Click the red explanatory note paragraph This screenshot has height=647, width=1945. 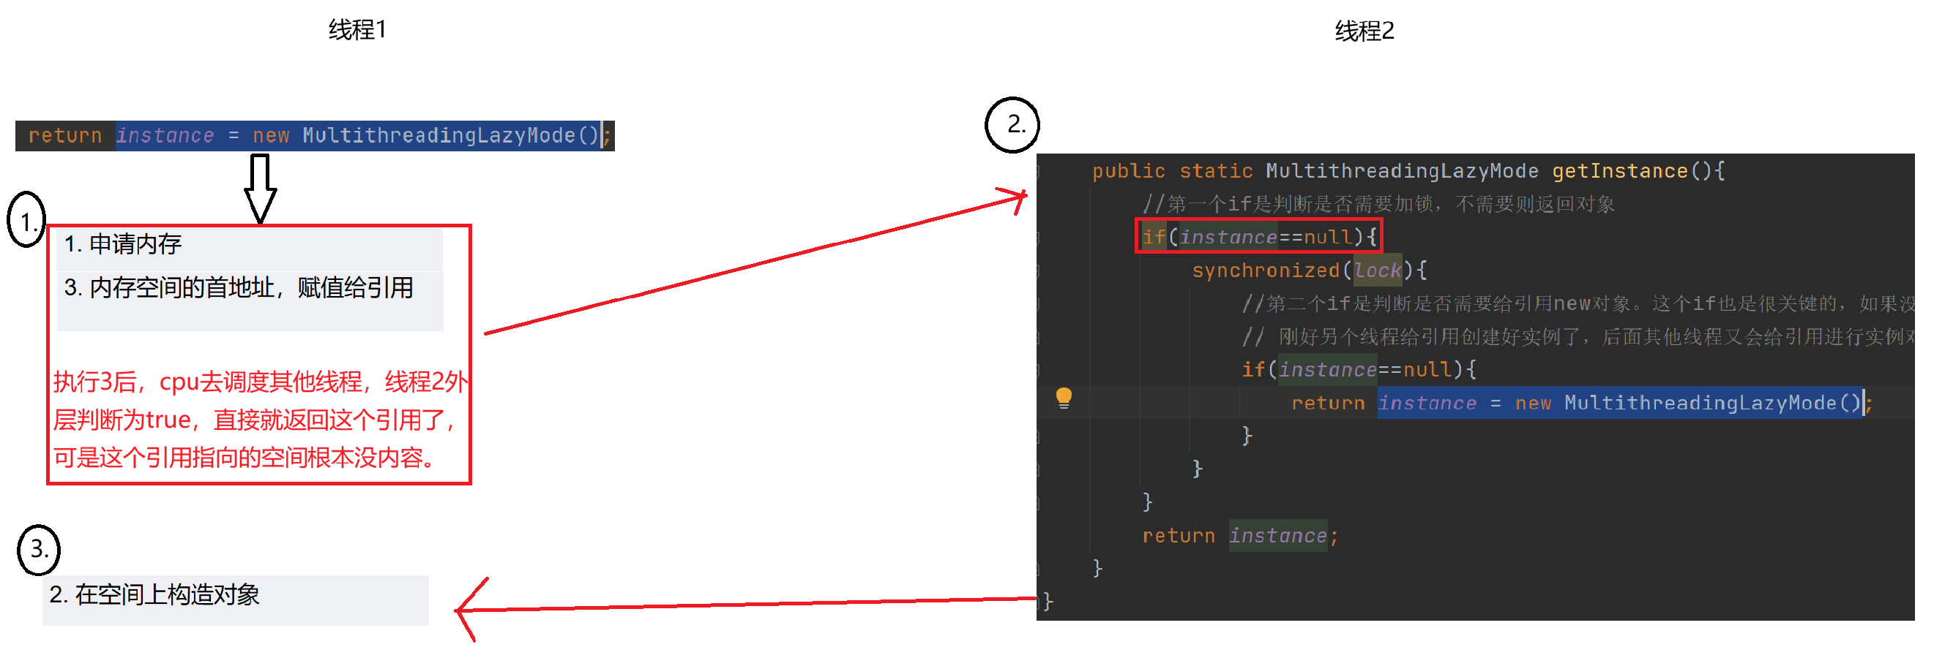coord(261,419)
